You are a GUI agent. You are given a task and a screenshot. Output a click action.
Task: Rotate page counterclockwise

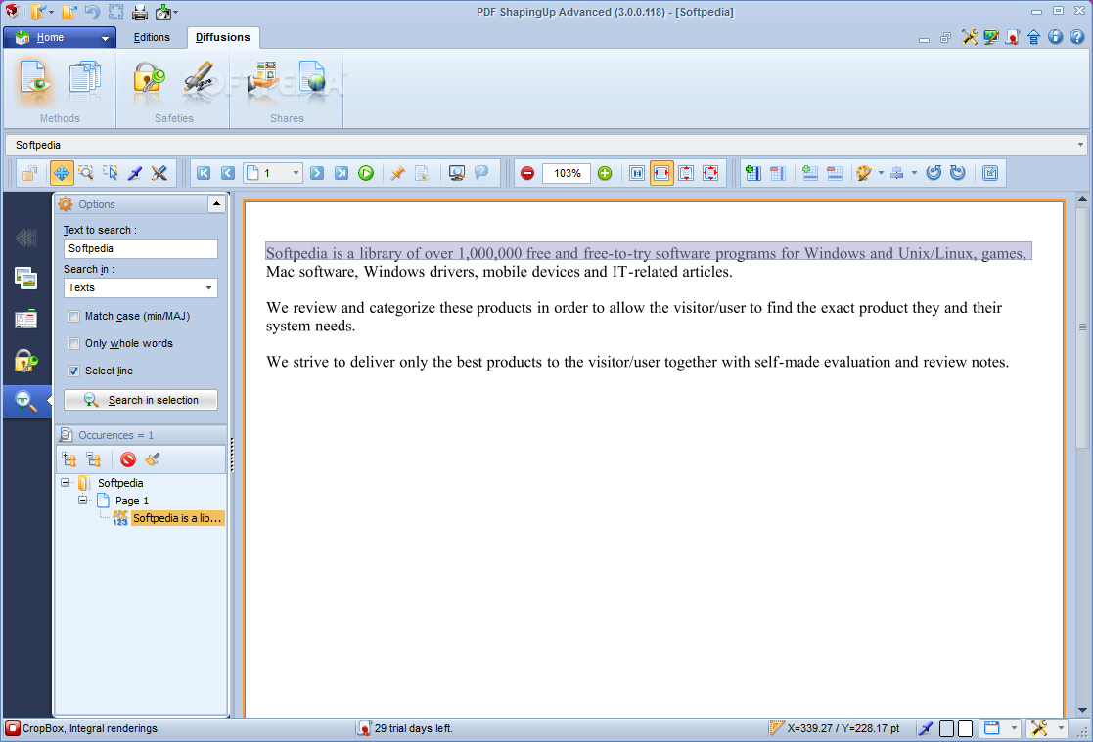[934, 173]
